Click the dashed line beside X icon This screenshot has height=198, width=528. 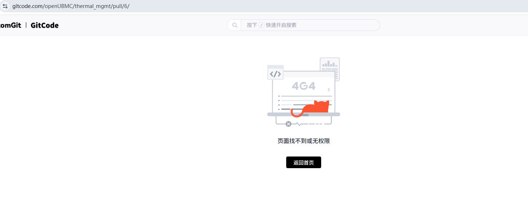(x=316, y=124)
